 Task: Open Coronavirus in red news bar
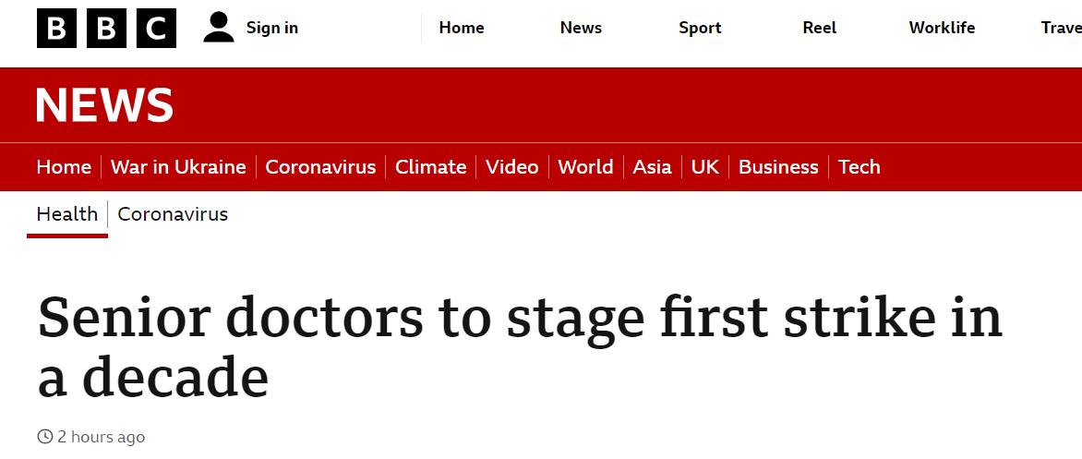tap(320, 167)
